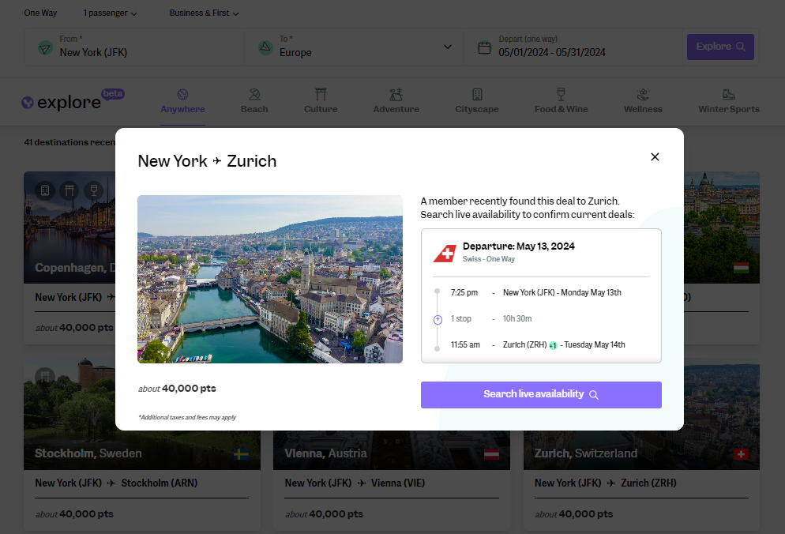This screenshot has height=534, width=785.
Task: Select the One Way trip option
Action: point(40,13)
